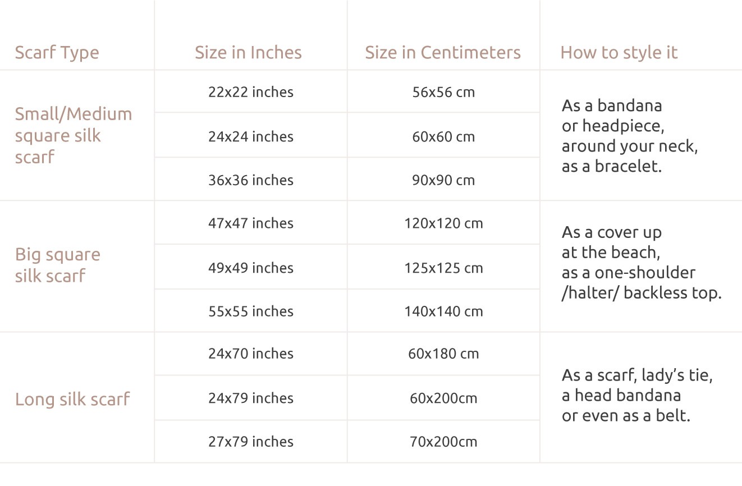Image resolution: width=742 pixels, height=486 pixels.
Task: Click the Size in Inches header
Action: click(x=248, y=53)
